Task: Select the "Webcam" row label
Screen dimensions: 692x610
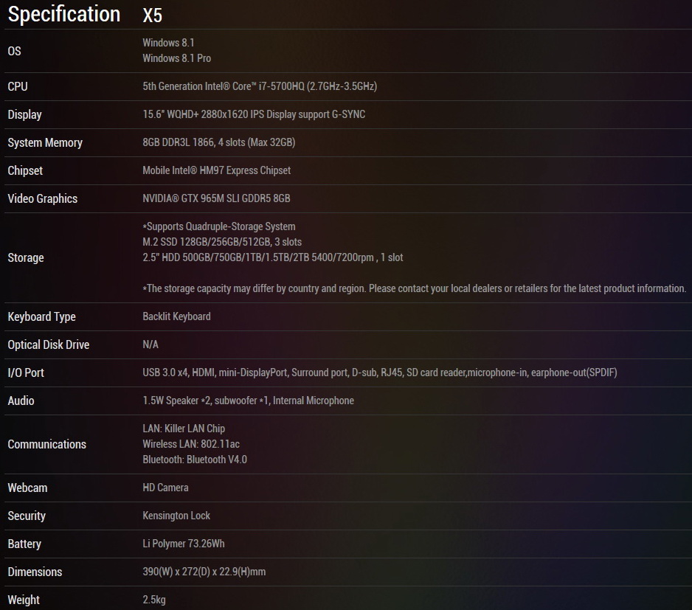Action: [x=27, y=488]
